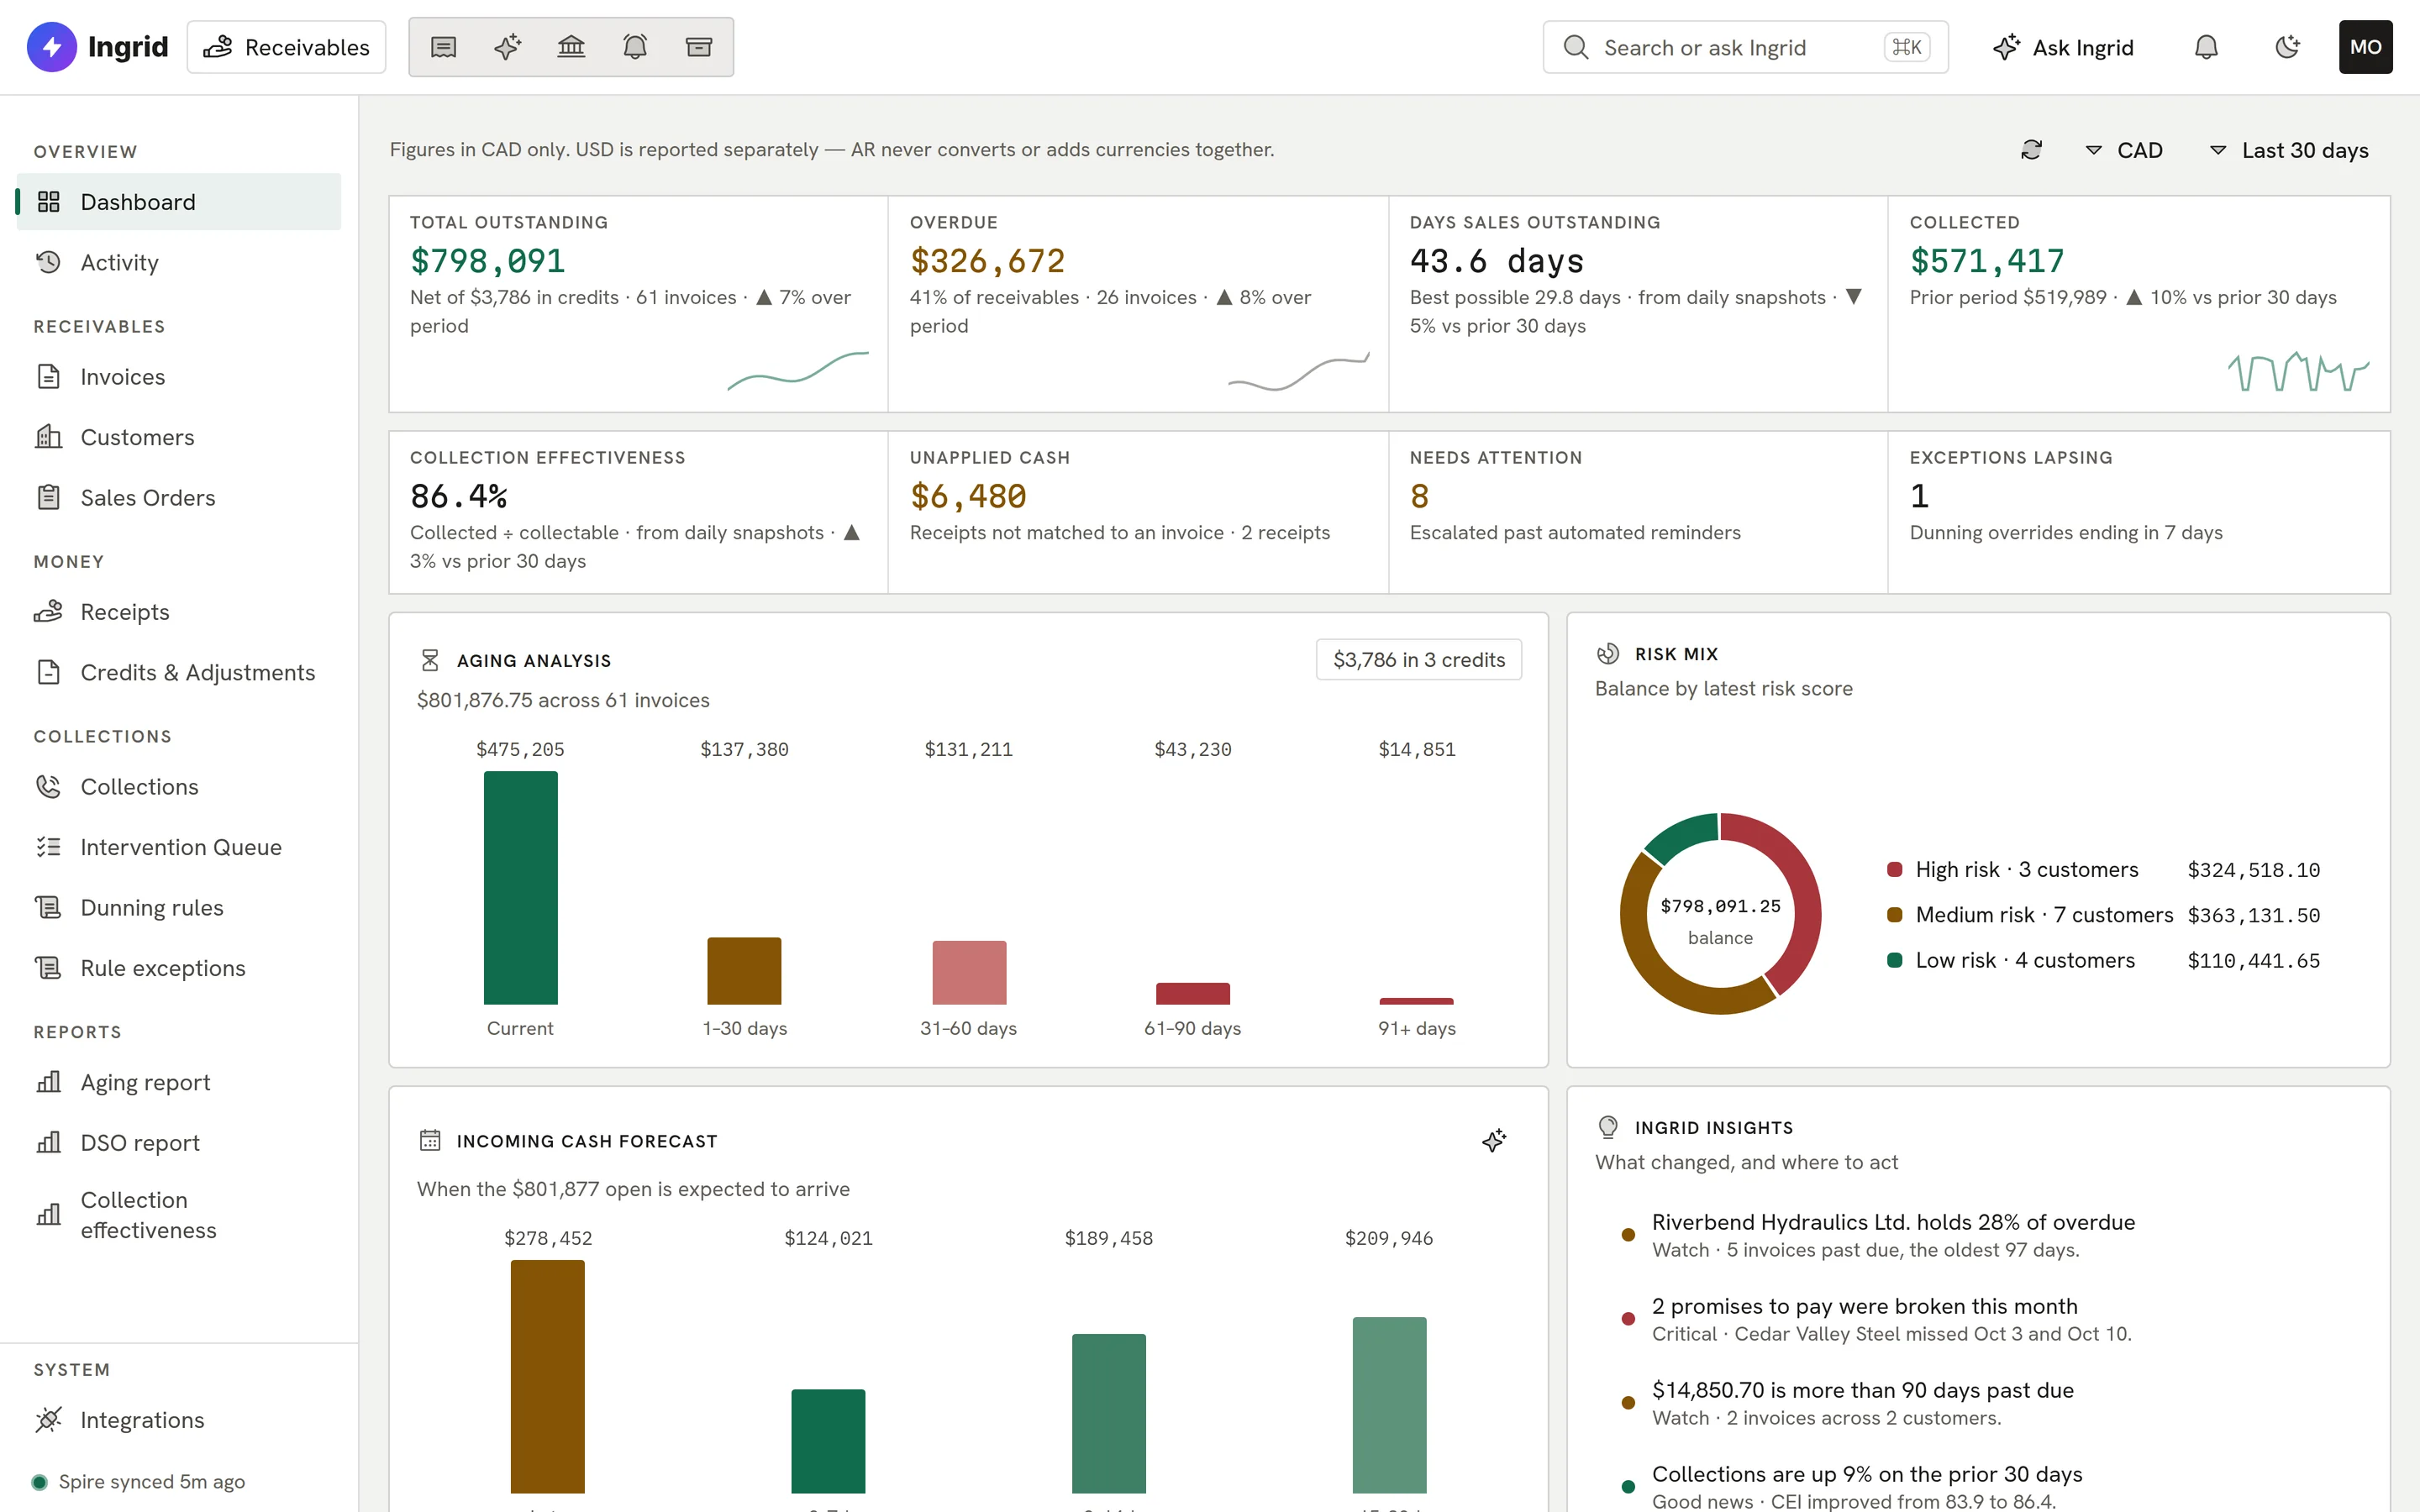Viewport: 2420px width, 1512px height.
Task: Focus the Search or ask Ingrid field
Action: pos(1745,47)
